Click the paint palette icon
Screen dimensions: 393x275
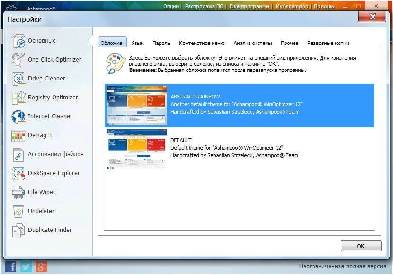[x=116, y=63]
